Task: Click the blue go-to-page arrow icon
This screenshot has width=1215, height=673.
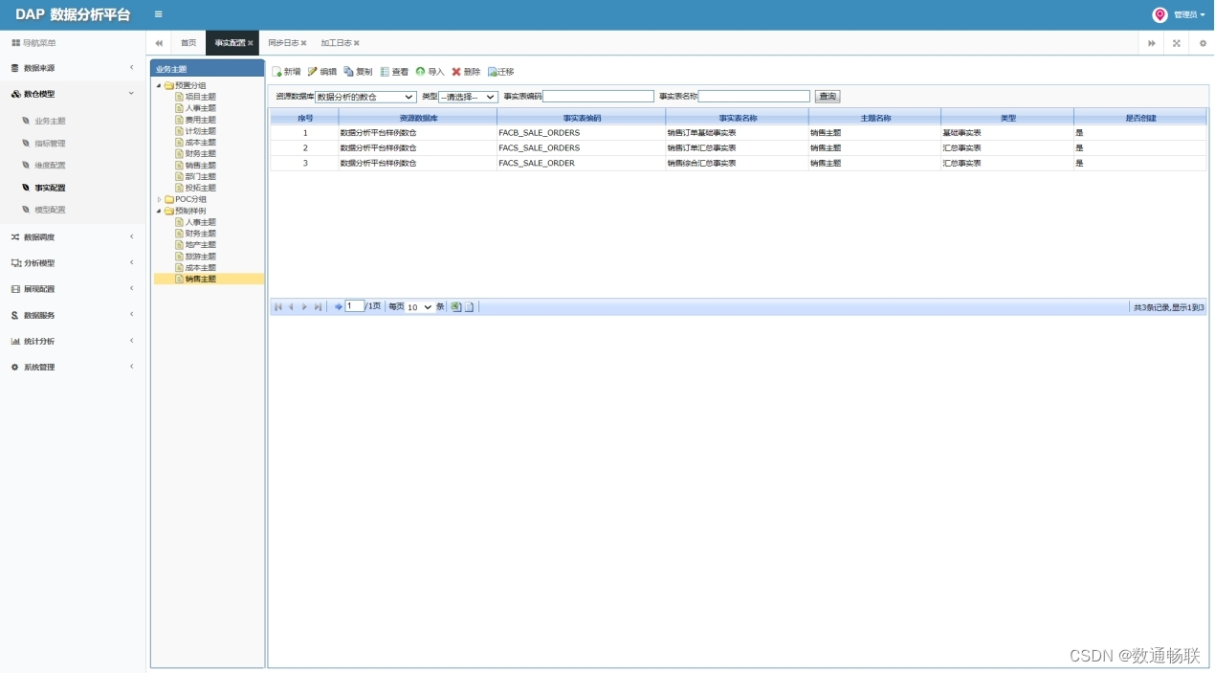Action: (338, 307)
